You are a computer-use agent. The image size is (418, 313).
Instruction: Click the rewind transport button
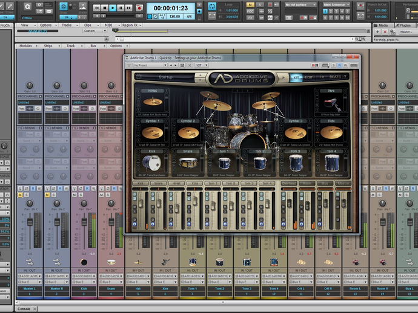click(97, 8)
